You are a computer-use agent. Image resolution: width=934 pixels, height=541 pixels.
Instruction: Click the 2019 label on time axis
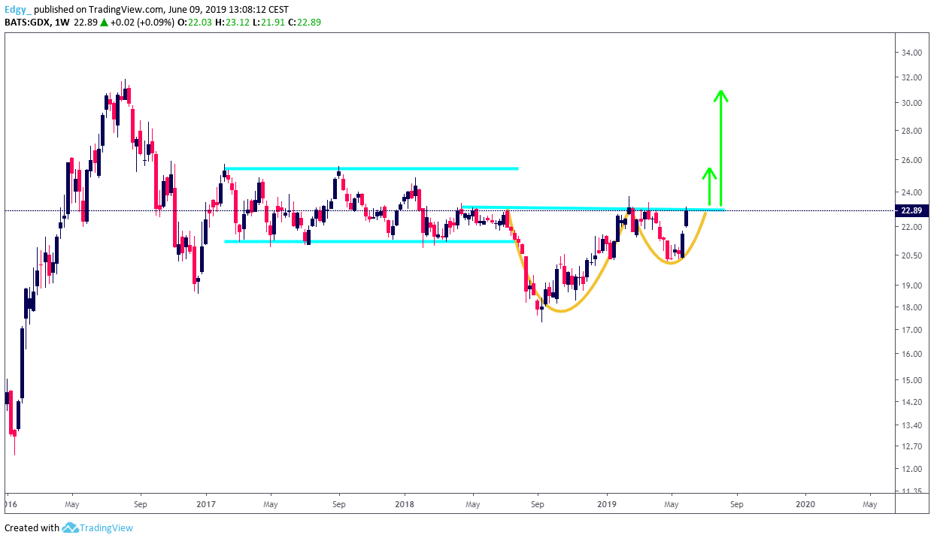[x=607, y=504]
